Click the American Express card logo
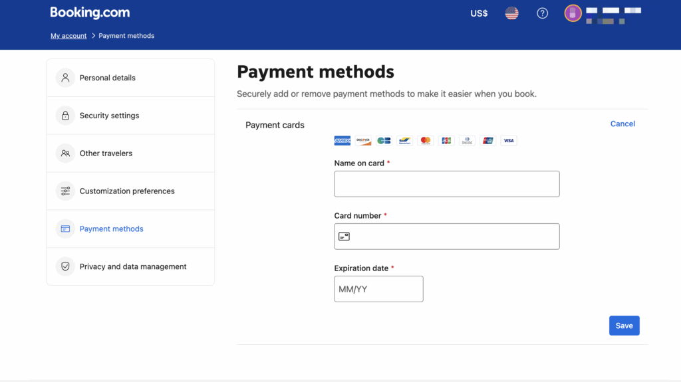 (x=342, y=141)
